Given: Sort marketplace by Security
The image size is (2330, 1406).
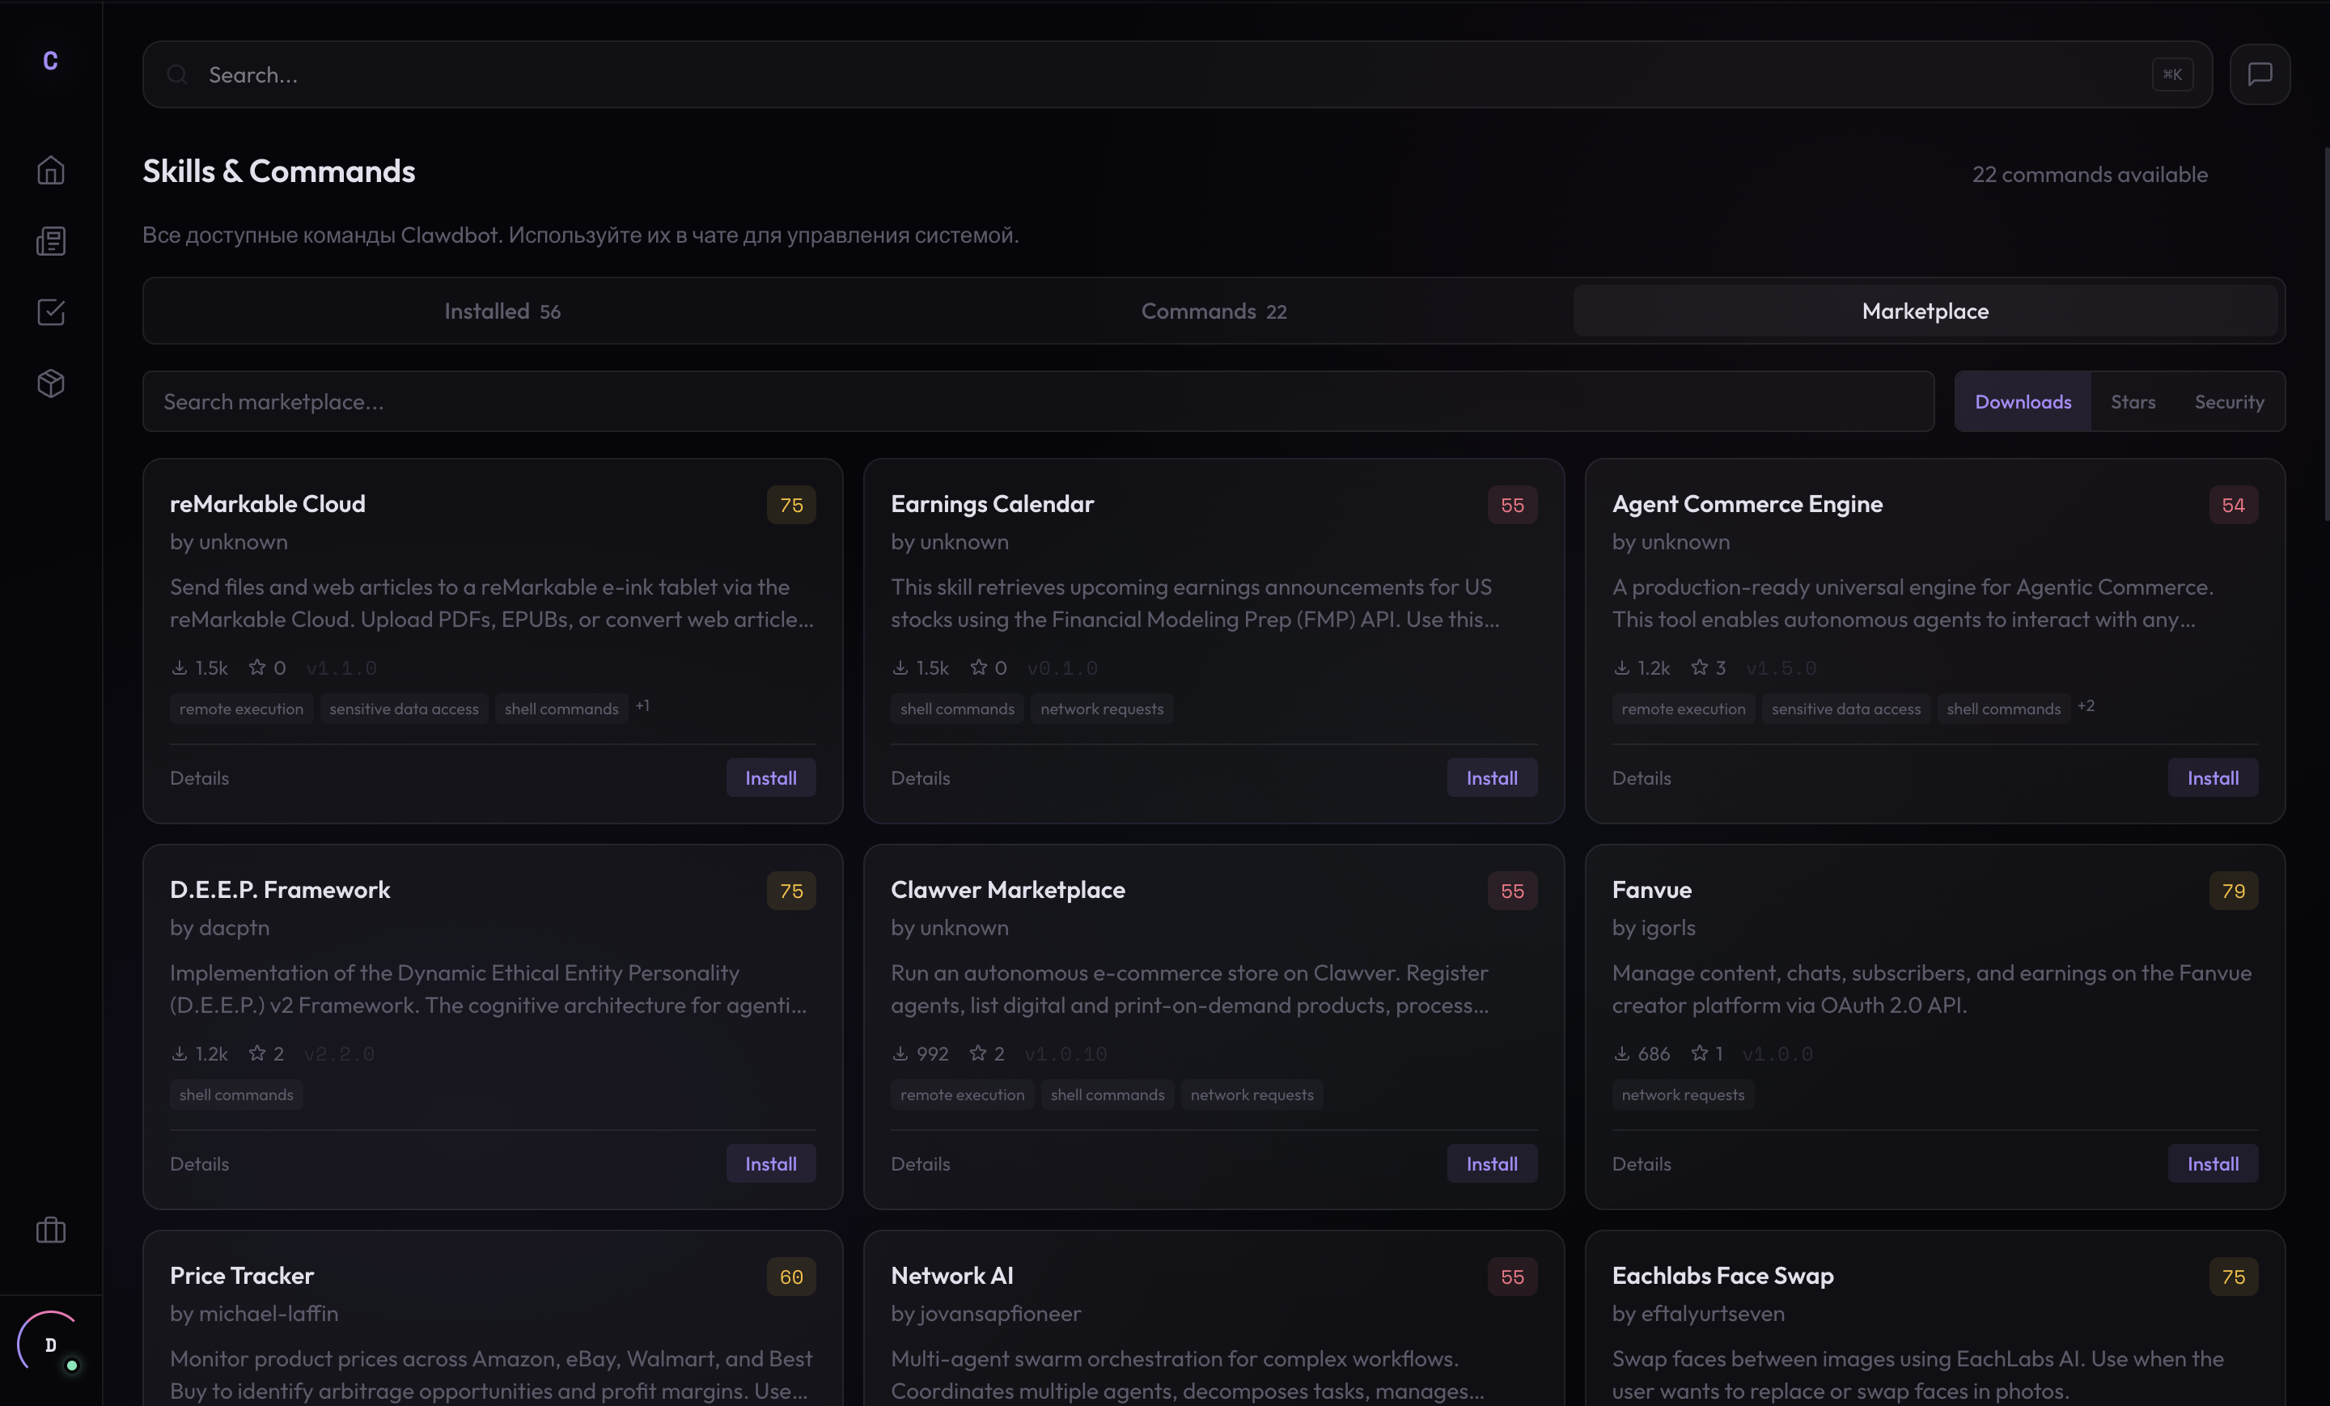Looking at the screenshot, I should [2229, 402].
